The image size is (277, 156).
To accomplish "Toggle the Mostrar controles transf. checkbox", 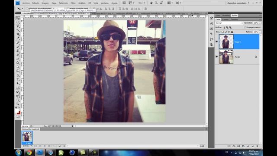I will [x=68, y=9].
